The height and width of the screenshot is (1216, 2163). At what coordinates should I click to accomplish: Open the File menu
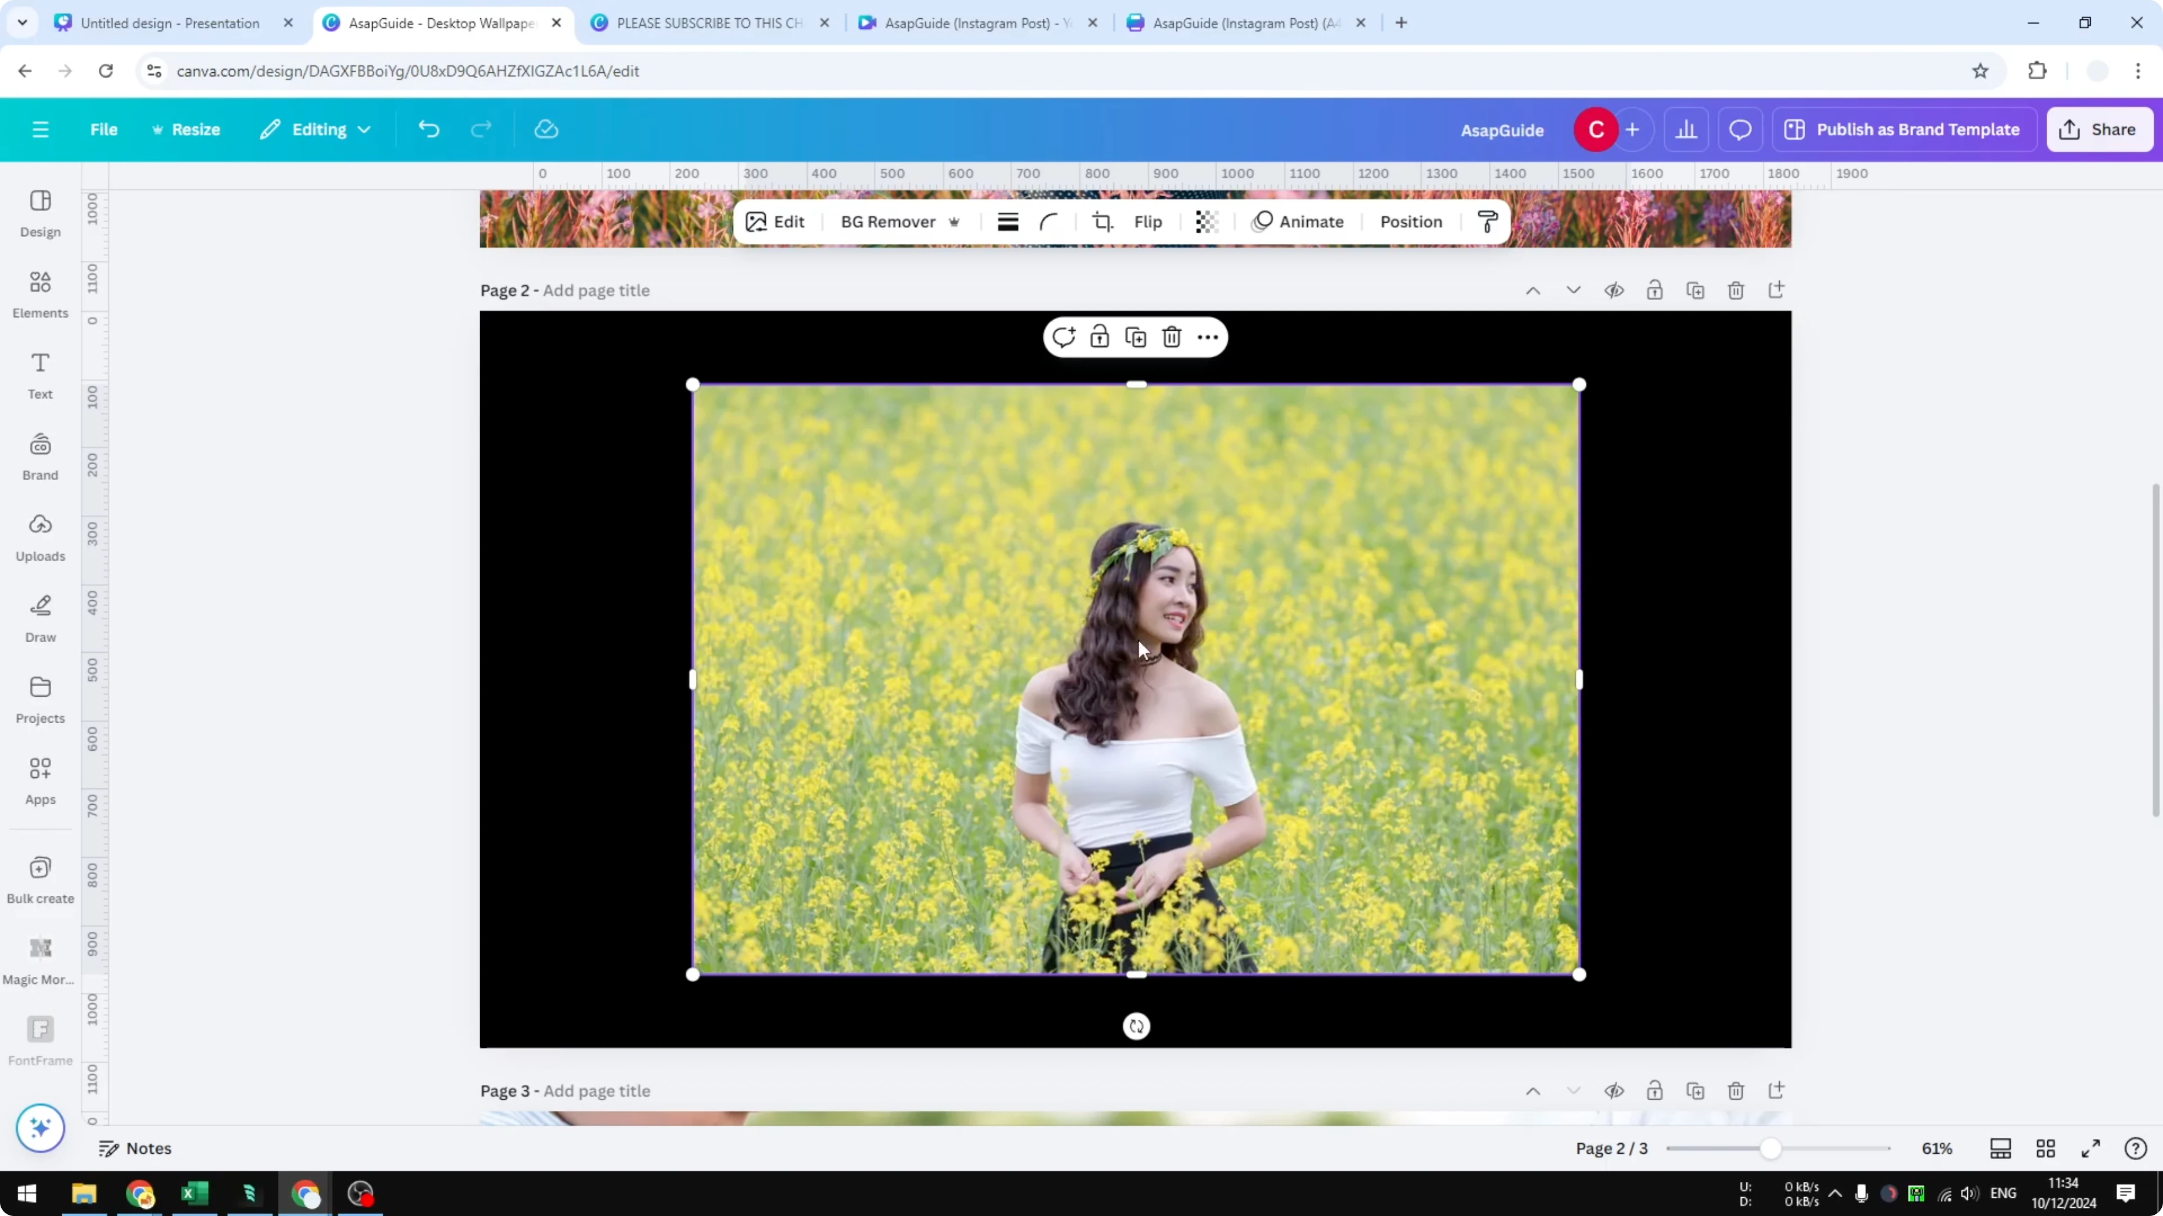coord(104,129)
